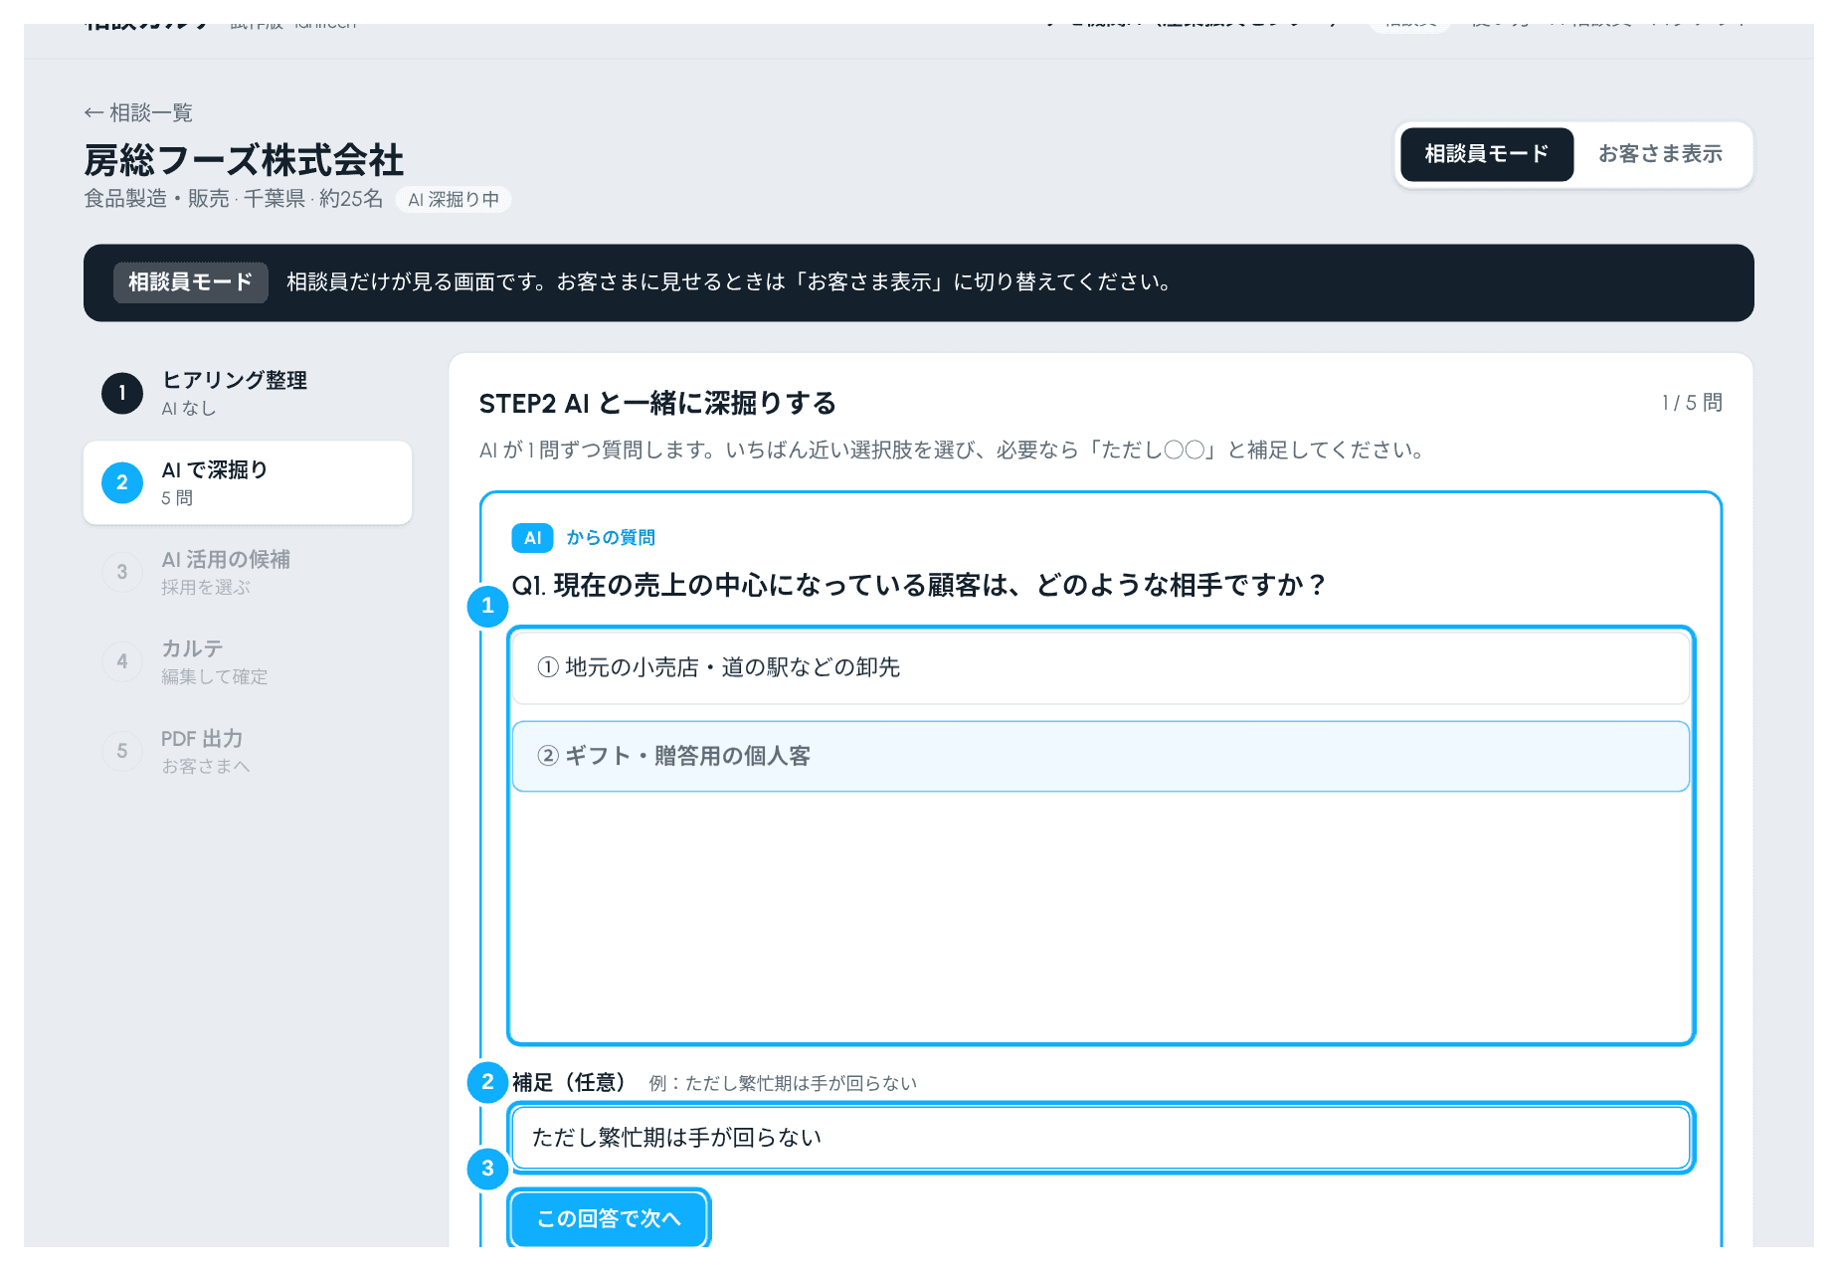Open step 3 AI 活用の候補
Screen dimensions: 1838x1271
pos(248,572)
